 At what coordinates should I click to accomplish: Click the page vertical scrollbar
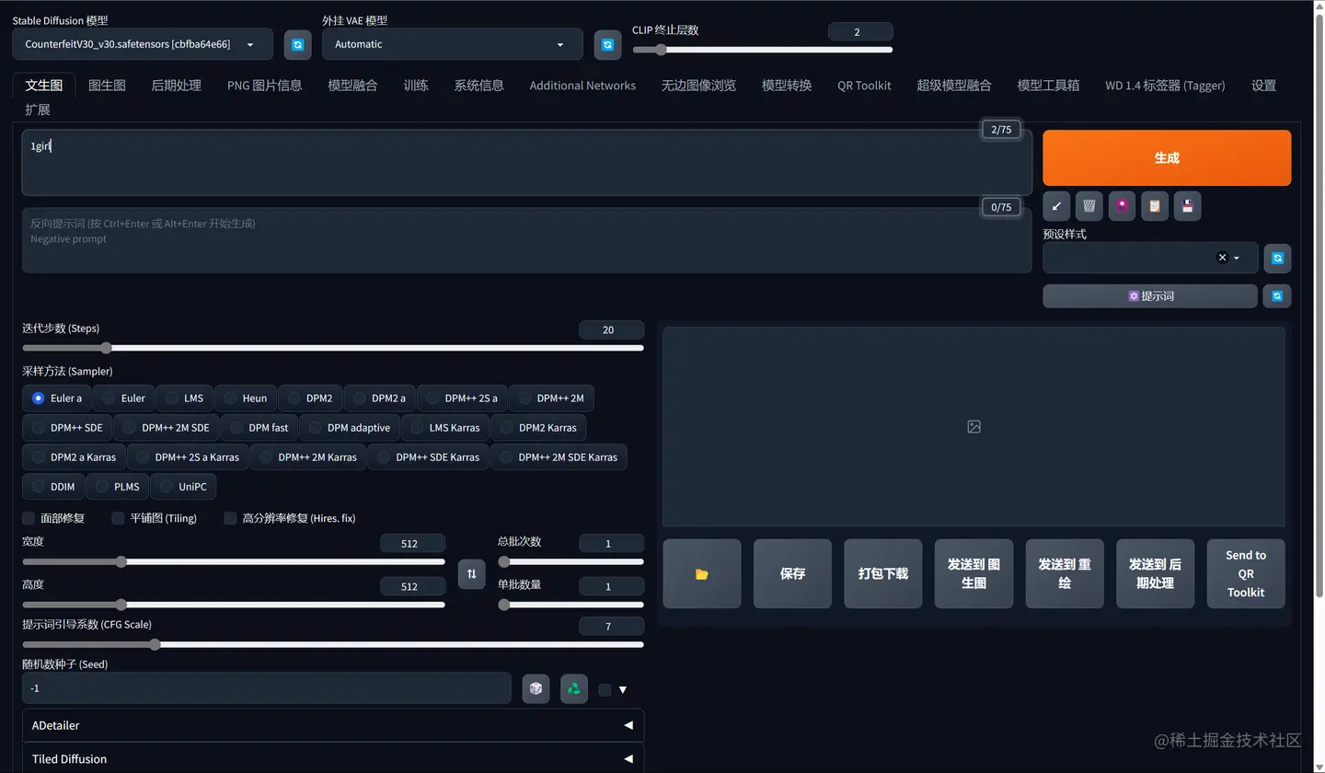[x=1319, y=304]
